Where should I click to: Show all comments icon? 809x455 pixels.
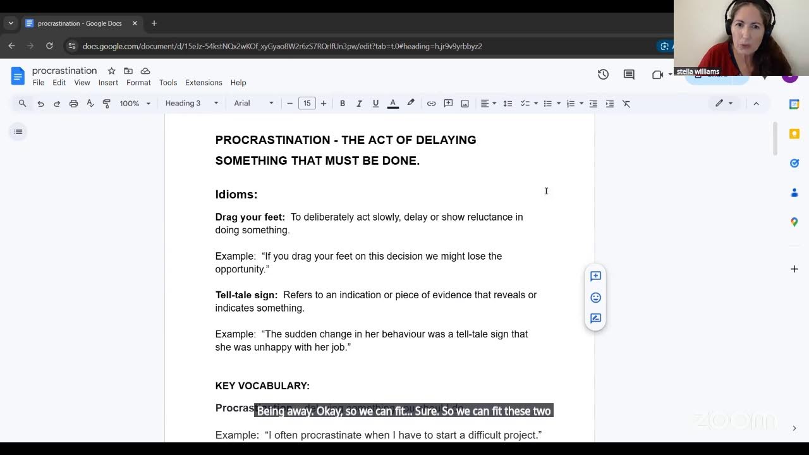pos(629,75)
